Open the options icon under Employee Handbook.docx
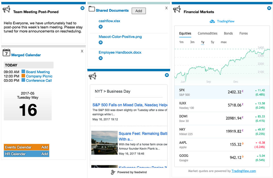 [x=100, y=58]
